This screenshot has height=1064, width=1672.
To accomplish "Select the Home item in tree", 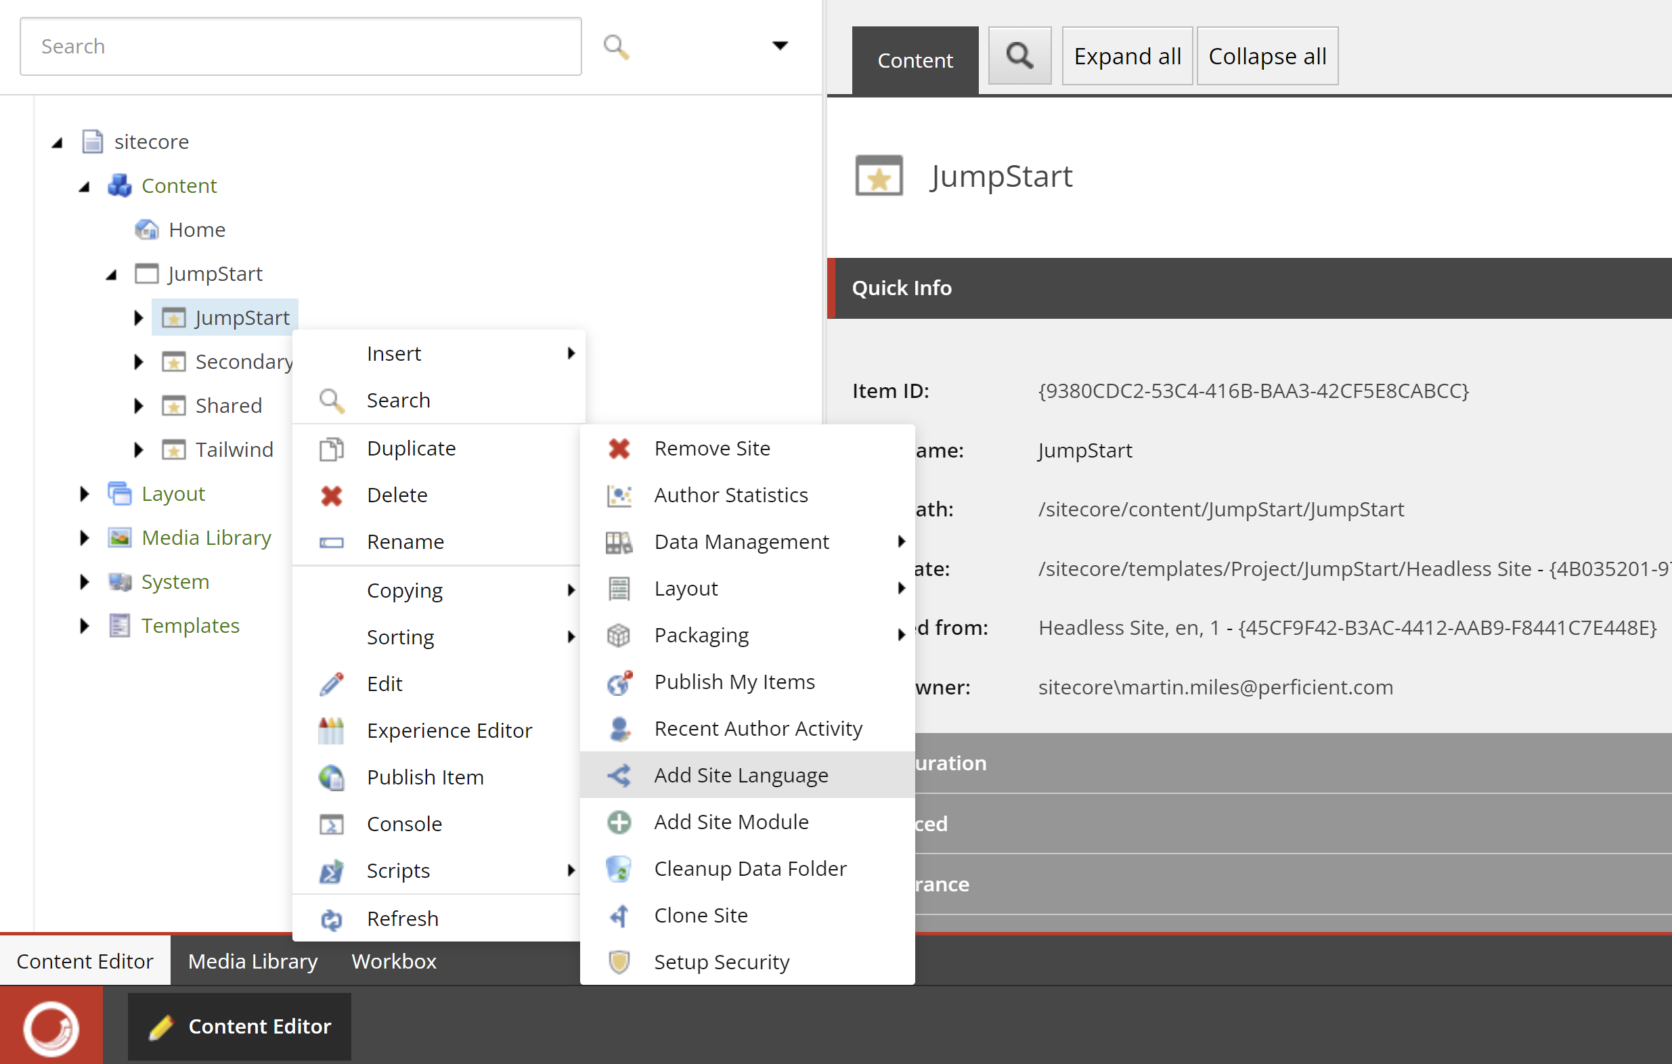I will click(x=197, y=229).
